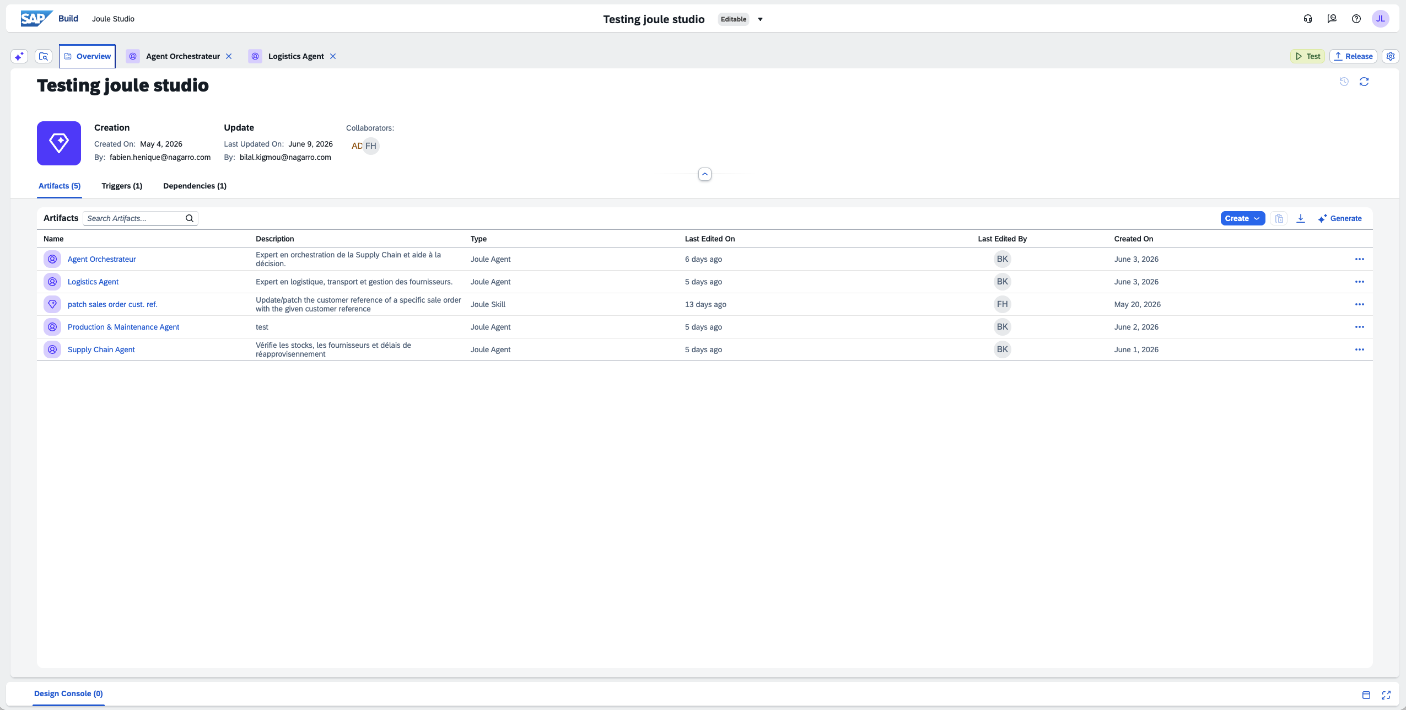The width and height of the screenshot is (1406, 710).
Task: Open the project search/explorer icon
Action: 44,56
